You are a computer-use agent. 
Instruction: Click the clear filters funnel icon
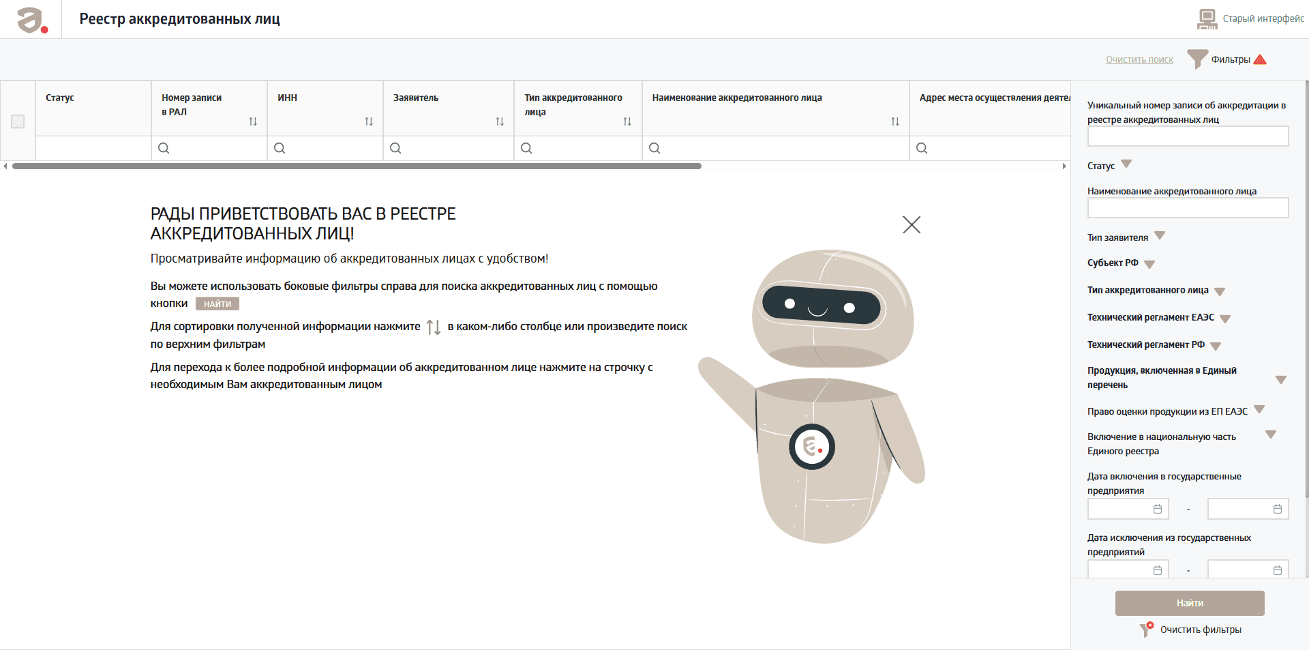tap(1147, 629)
